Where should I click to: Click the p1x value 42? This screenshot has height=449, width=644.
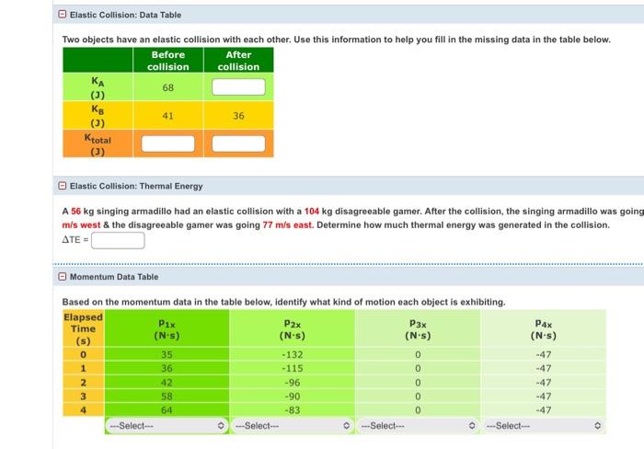167,383
